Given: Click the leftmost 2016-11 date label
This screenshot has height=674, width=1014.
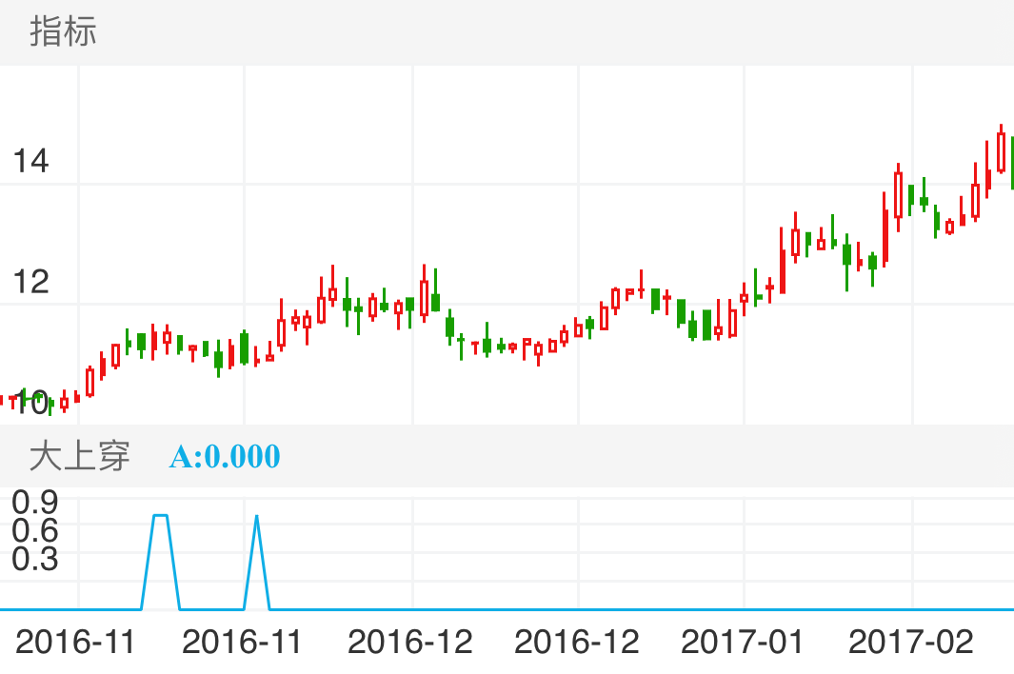Looking at the screenshot, I should (75, 642).
